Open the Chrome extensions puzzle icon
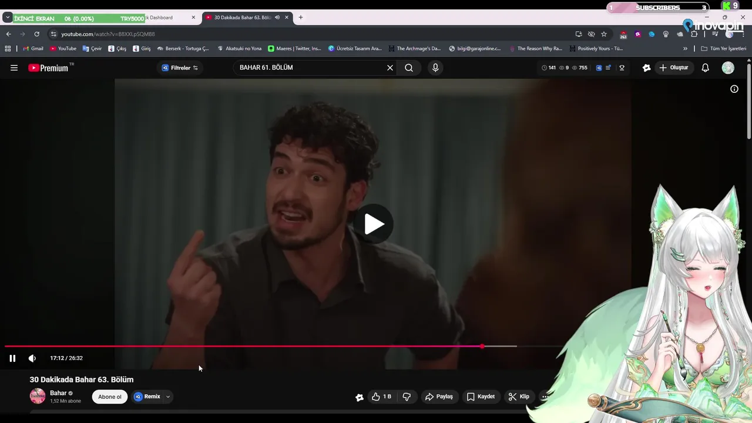This screenshot has height=423, width=752. pos(694,34)
